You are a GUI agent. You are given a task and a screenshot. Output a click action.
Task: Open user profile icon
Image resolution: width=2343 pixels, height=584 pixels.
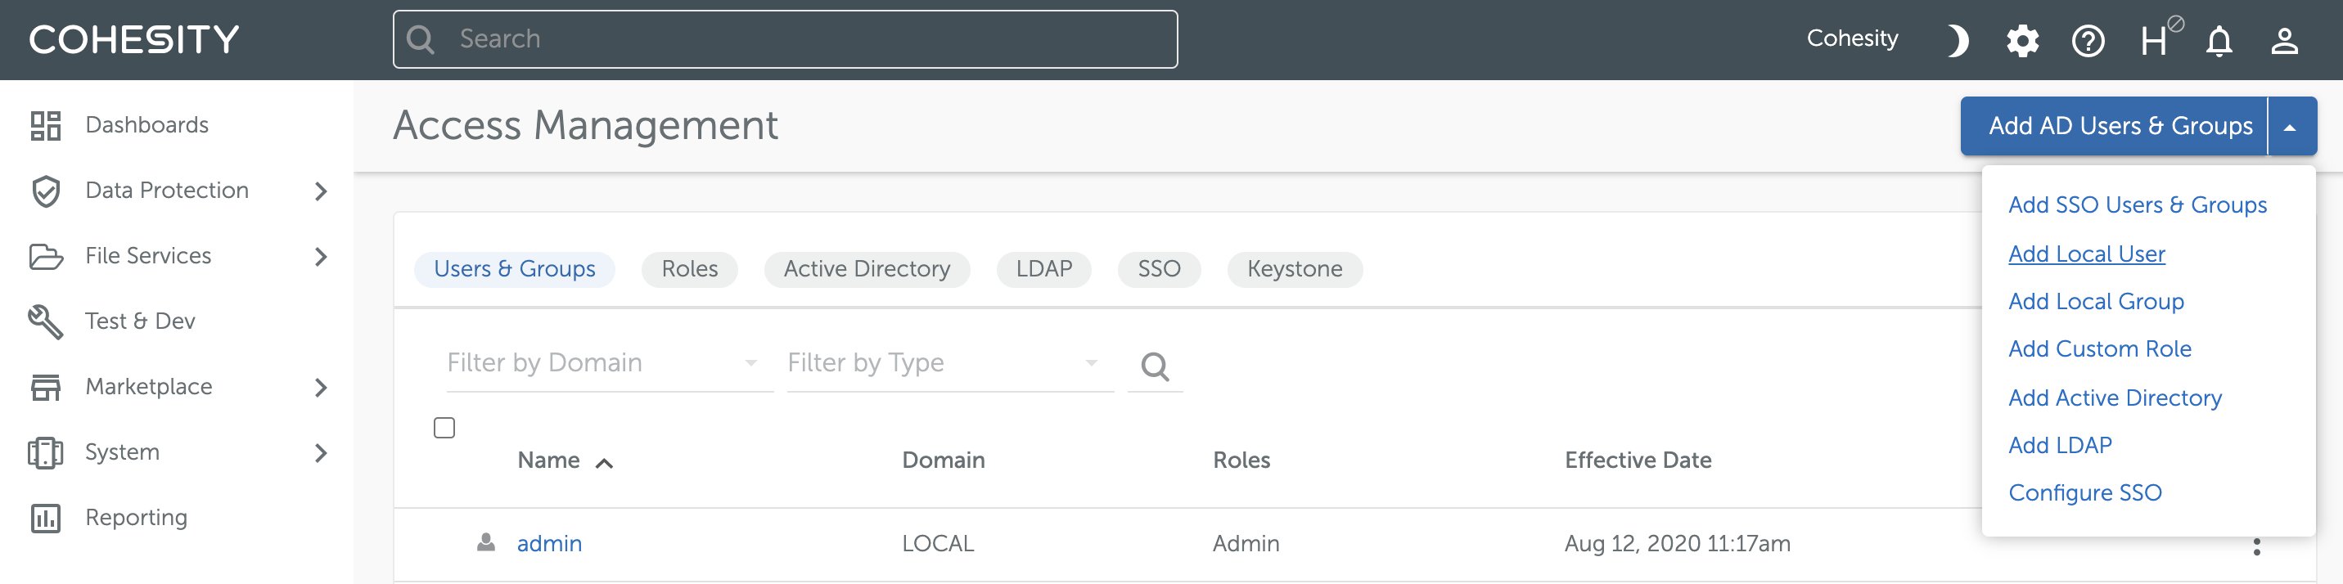(2284, 41)
